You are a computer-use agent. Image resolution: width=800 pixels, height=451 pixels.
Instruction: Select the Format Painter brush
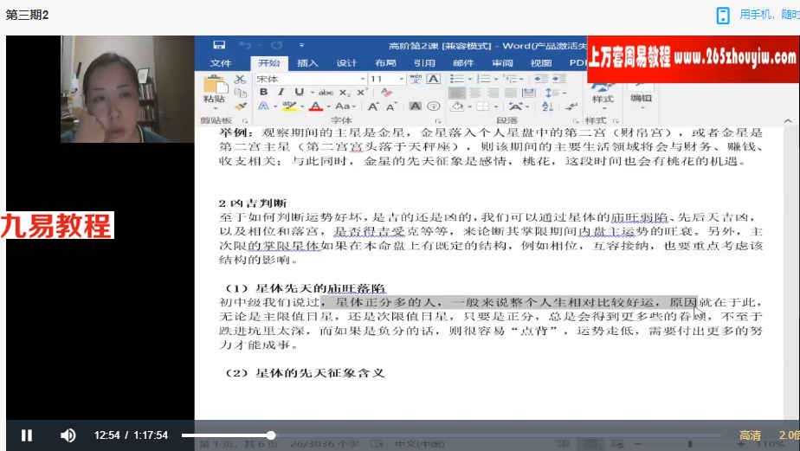pos(241,106)
